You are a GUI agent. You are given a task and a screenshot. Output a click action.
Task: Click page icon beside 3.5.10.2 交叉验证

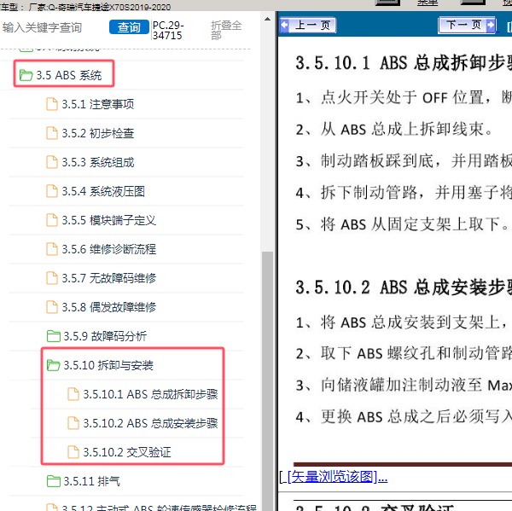[73, 452]
